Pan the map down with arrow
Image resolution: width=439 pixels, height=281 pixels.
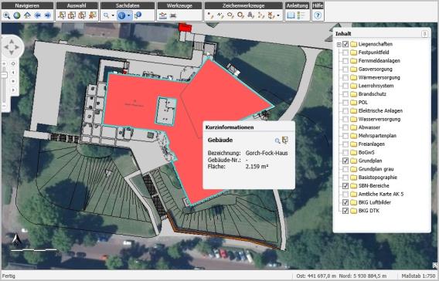point(12,52)
